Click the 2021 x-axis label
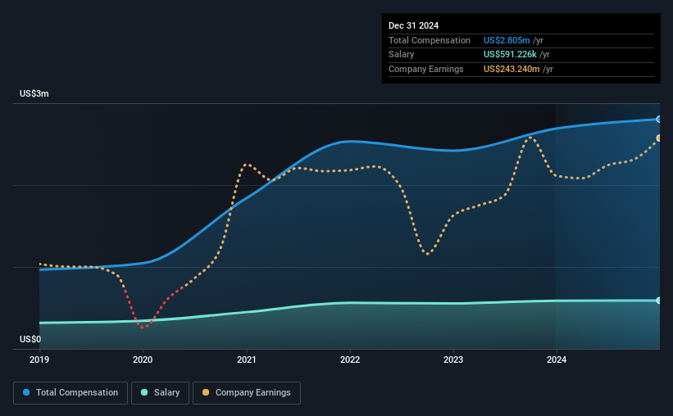 (x=247, y=359)
